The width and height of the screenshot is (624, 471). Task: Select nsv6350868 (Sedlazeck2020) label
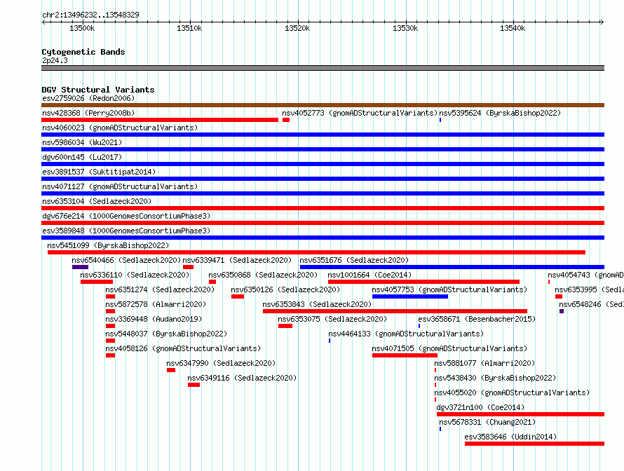point(263,275)
